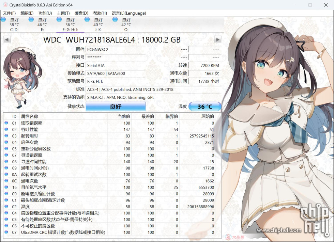
Task: Click the chibi character image at left
Action: 22,78
